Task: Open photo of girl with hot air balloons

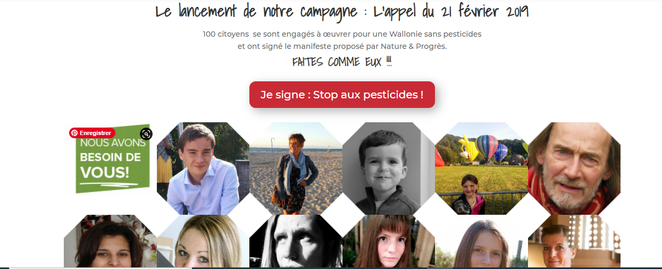Action: tap(481, 169)
